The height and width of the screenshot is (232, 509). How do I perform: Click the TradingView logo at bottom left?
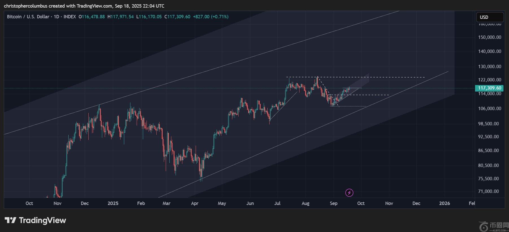coord(35,220)
